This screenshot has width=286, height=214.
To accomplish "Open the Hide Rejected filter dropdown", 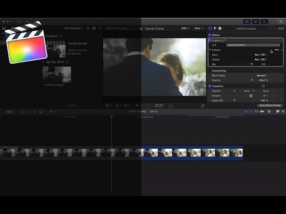I will coord(74,29).
